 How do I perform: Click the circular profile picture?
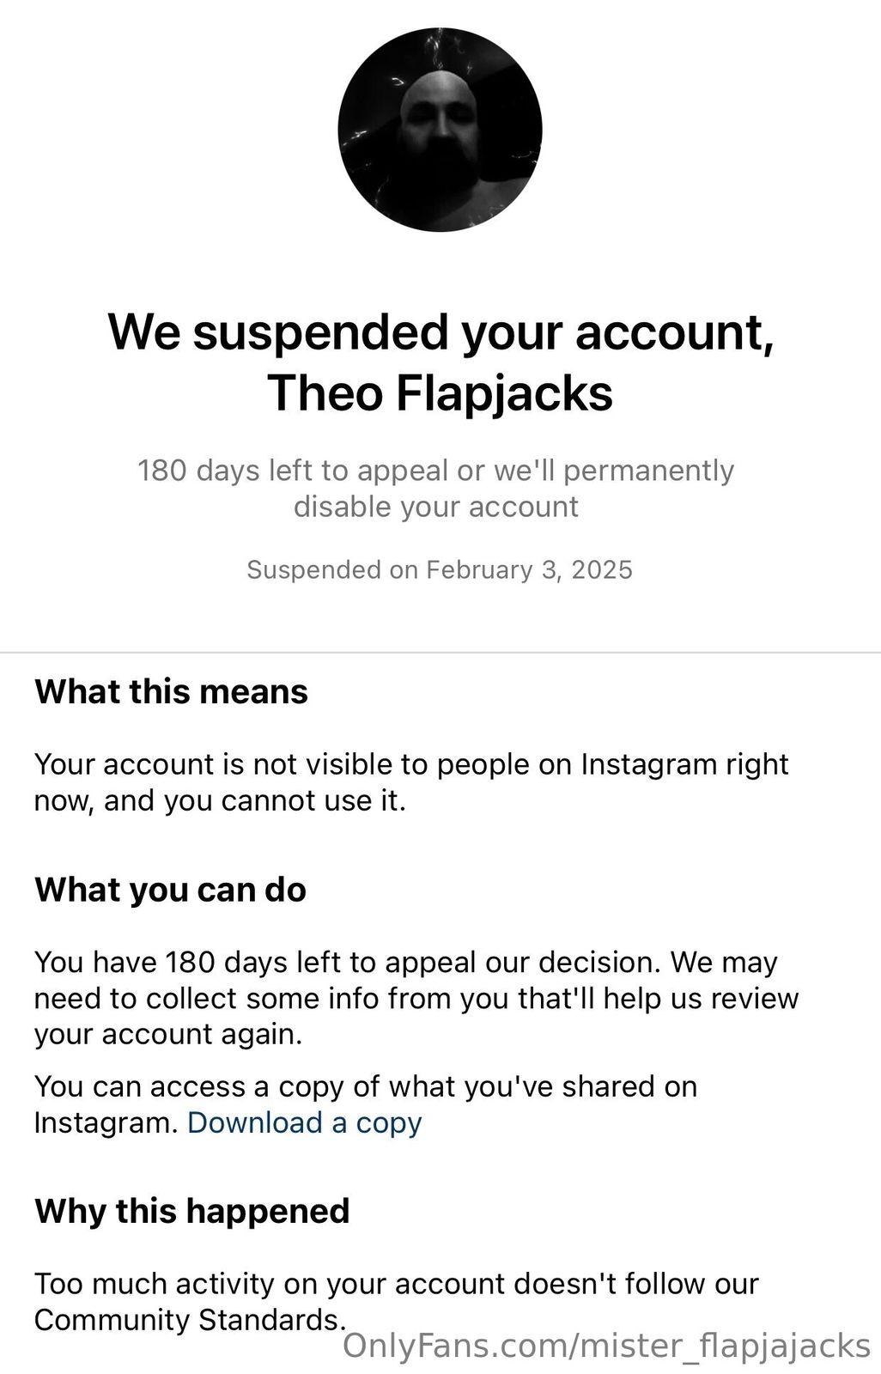pos(440,130)
